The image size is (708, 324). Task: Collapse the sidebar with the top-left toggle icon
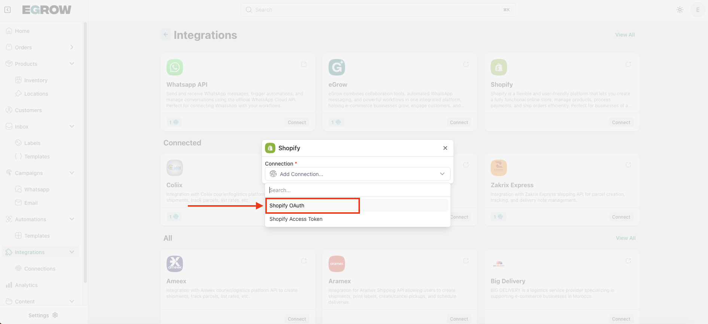(x=7, y=10)
